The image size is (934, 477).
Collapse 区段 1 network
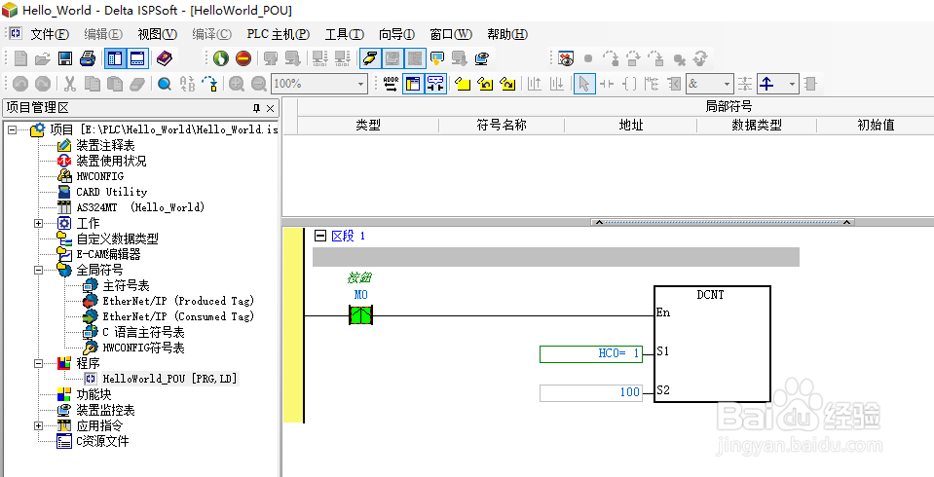point(319,236)
